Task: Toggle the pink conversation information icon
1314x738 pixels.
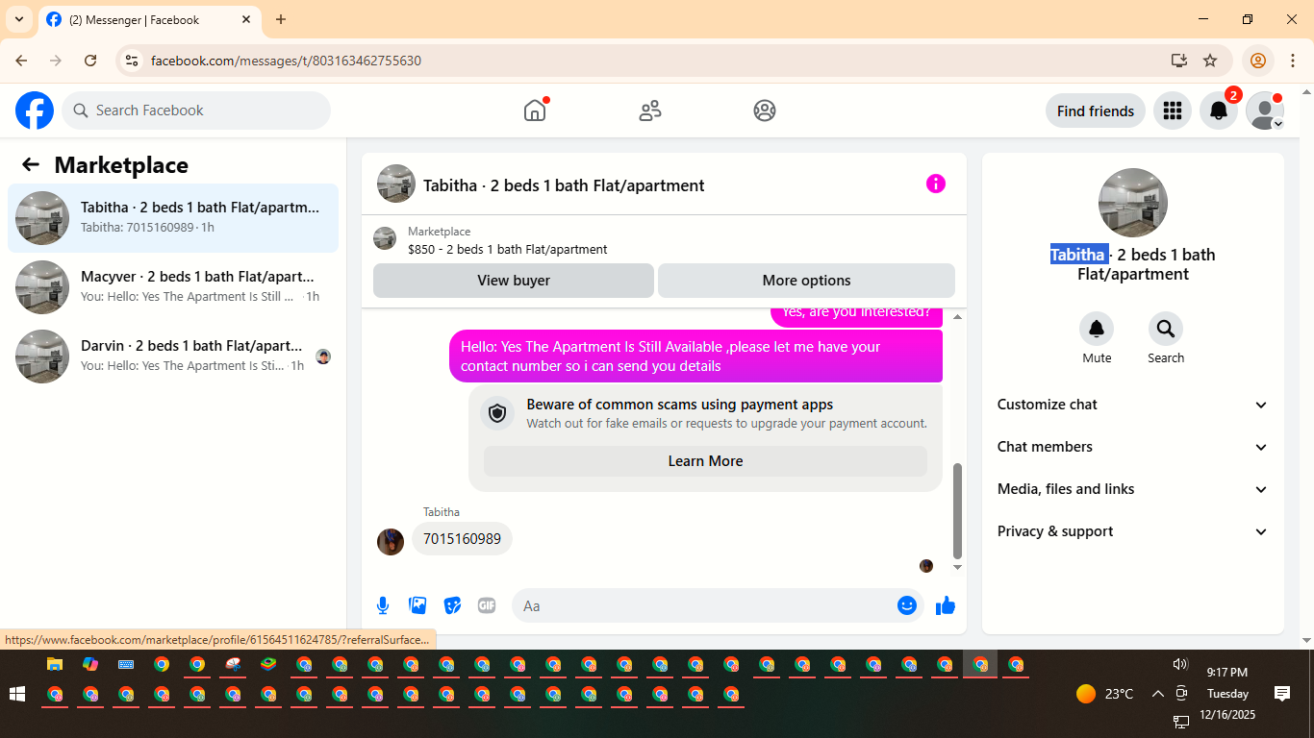Action: coord(936,184)
